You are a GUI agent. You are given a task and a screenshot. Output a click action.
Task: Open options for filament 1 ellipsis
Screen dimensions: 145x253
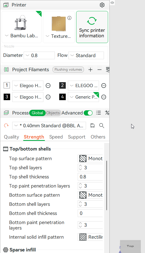(x=48, y=86)
